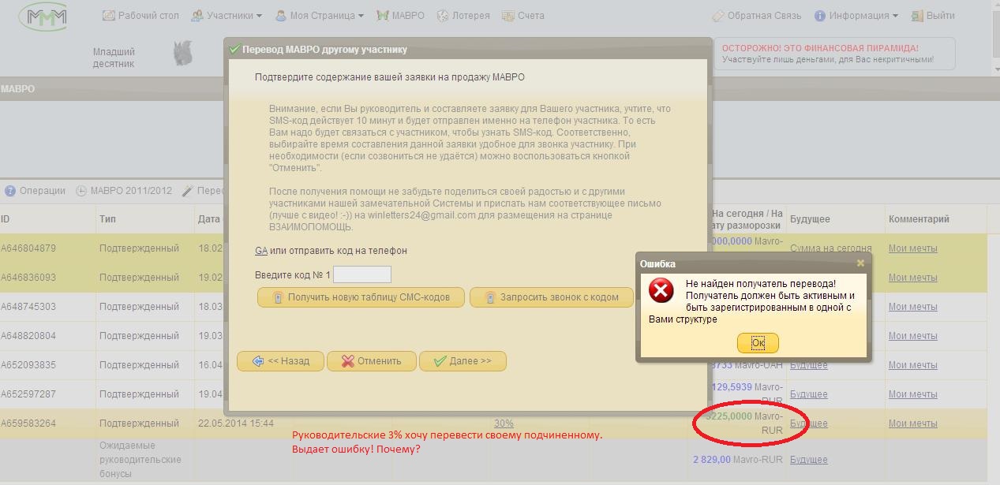Image resolution: width=1000 pixels, height=485 pixels.
Task: Focus the code № 1 input field
Action: point(362,274)
